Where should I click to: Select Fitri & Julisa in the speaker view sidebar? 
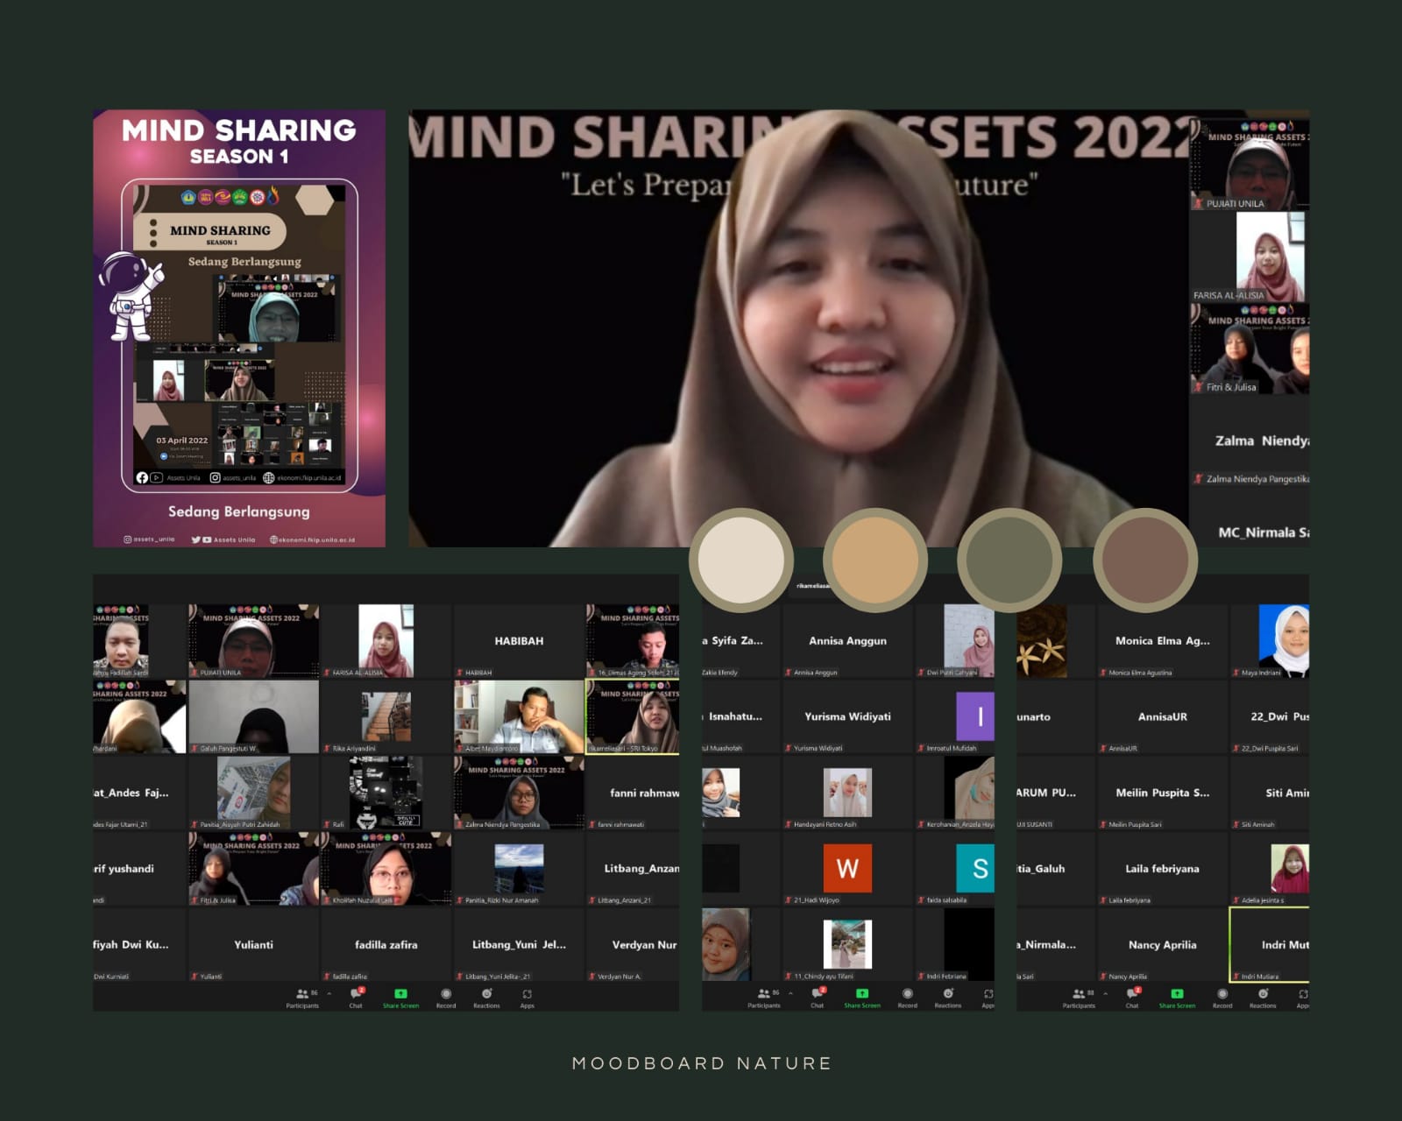[x=1250, y=349]
